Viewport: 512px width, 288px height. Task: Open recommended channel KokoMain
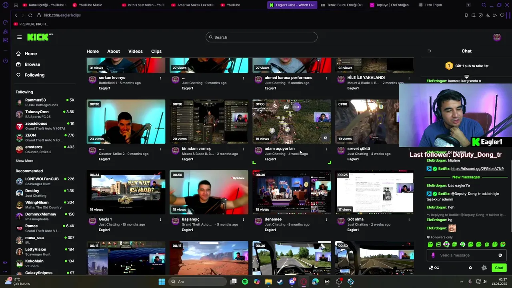pos(45,263)
